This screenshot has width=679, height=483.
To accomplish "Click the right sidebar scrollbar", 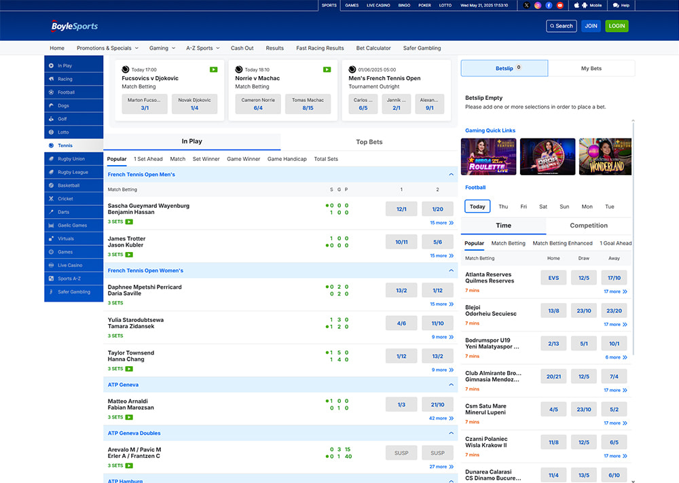I will [x=633, y=238].
